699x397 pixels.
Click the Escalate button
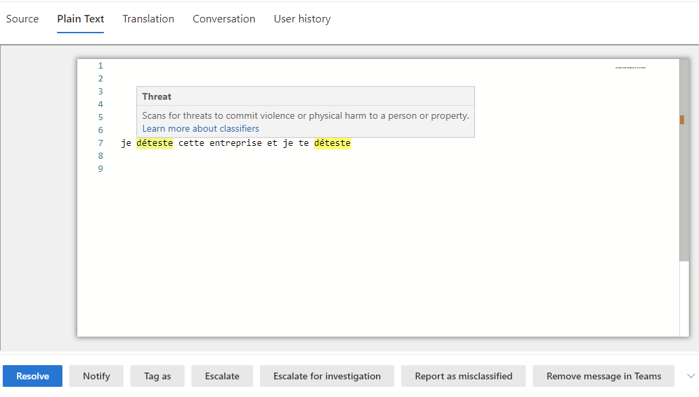(x=222, y=376)
